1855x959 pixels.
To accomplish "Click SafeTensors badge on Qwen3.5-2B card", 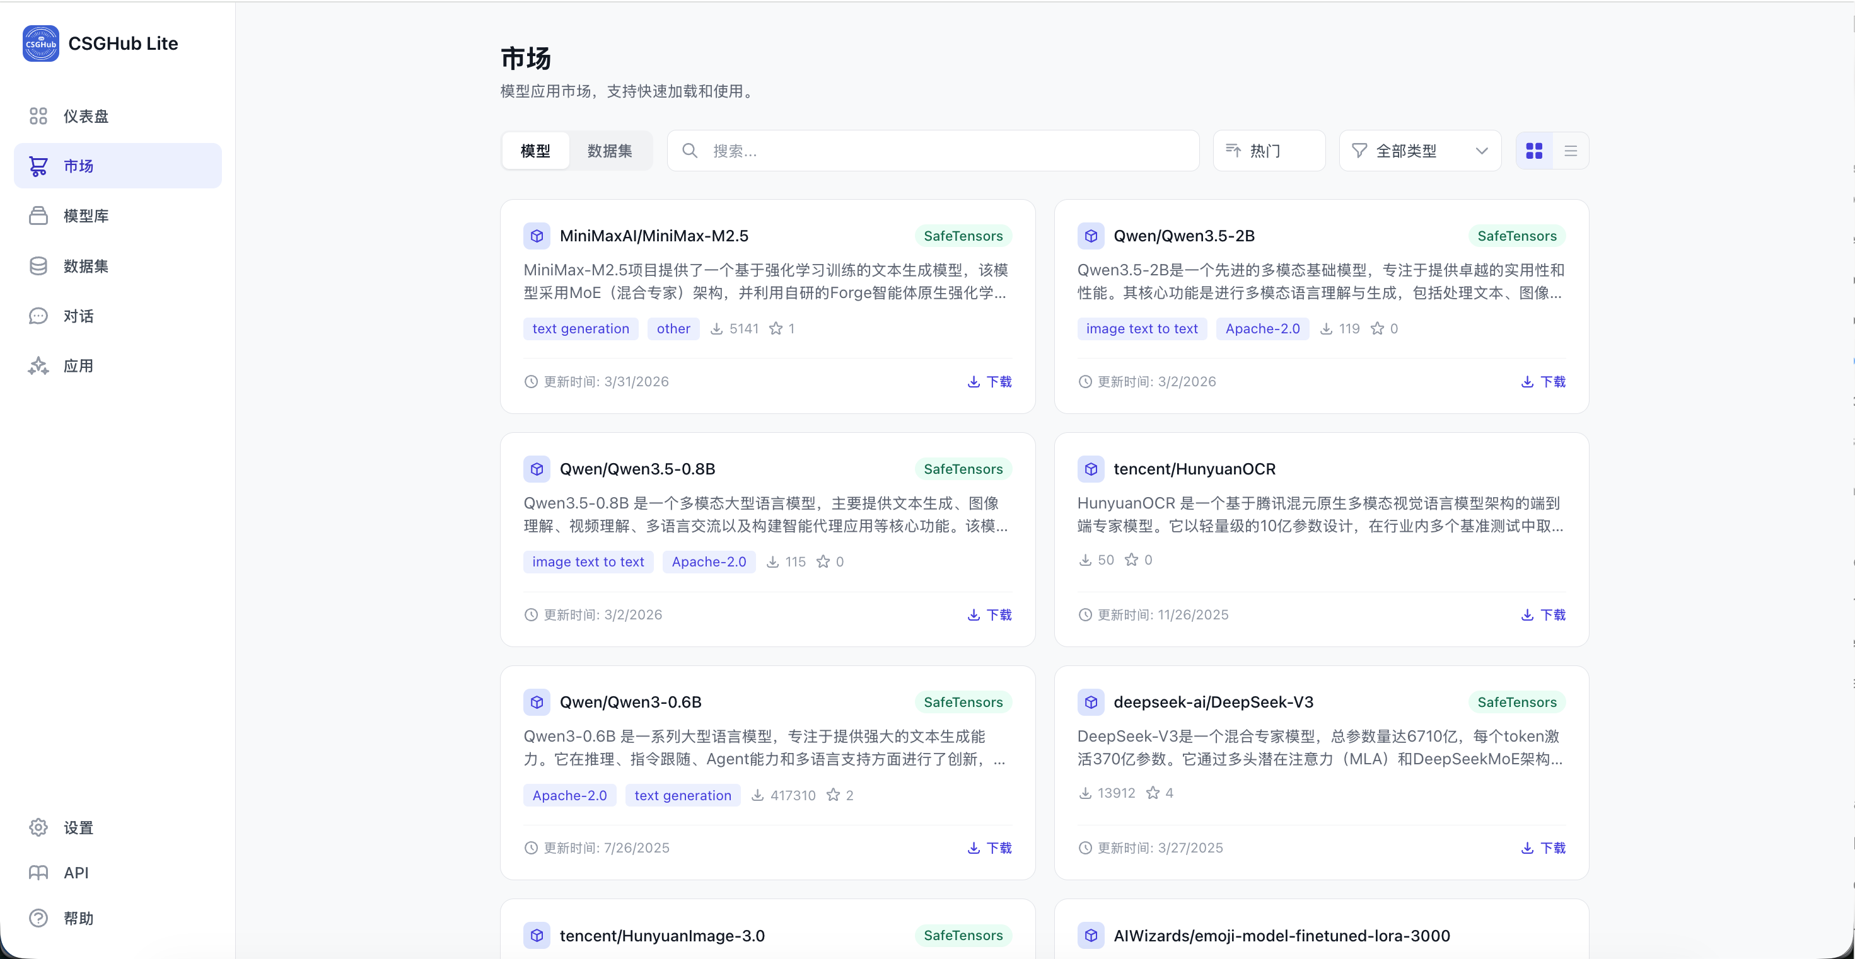I will pyautogui.click(x=1517, y=236).
